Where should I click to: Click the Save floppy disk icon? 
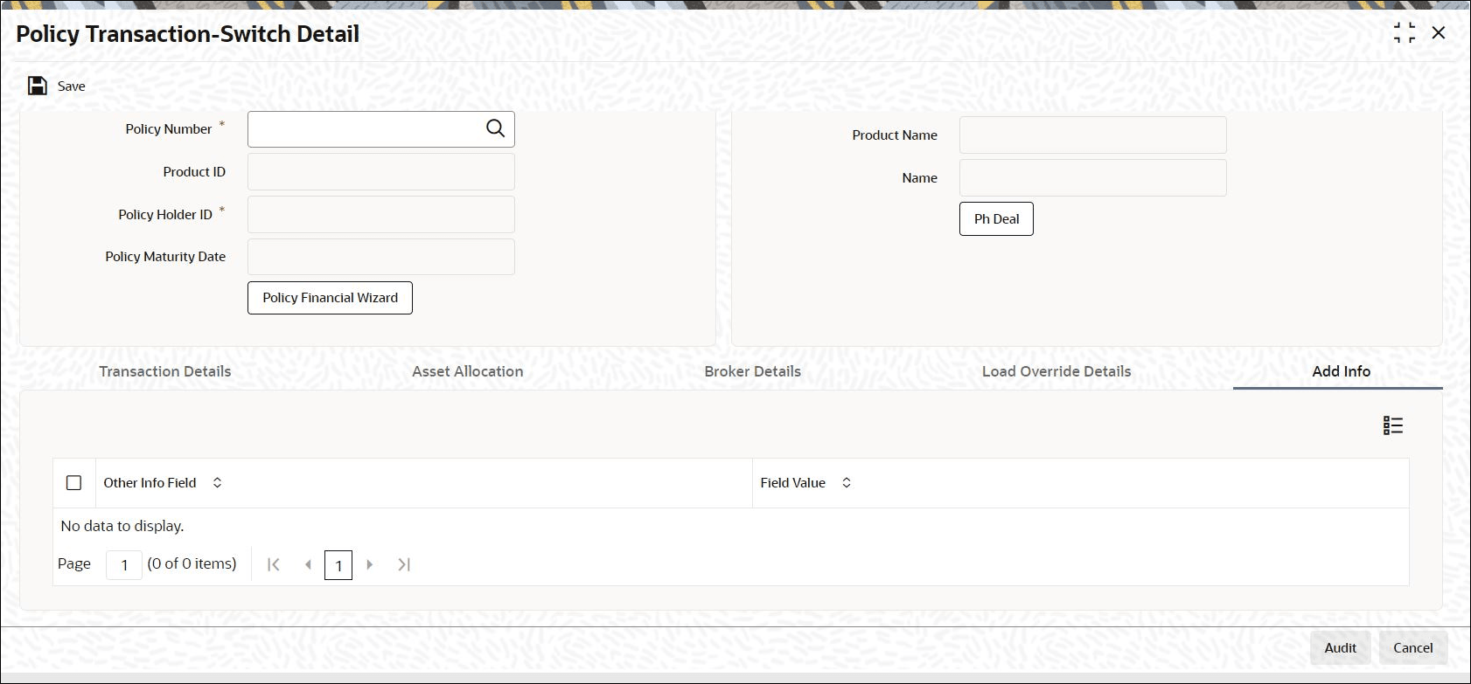coord(38,86)
